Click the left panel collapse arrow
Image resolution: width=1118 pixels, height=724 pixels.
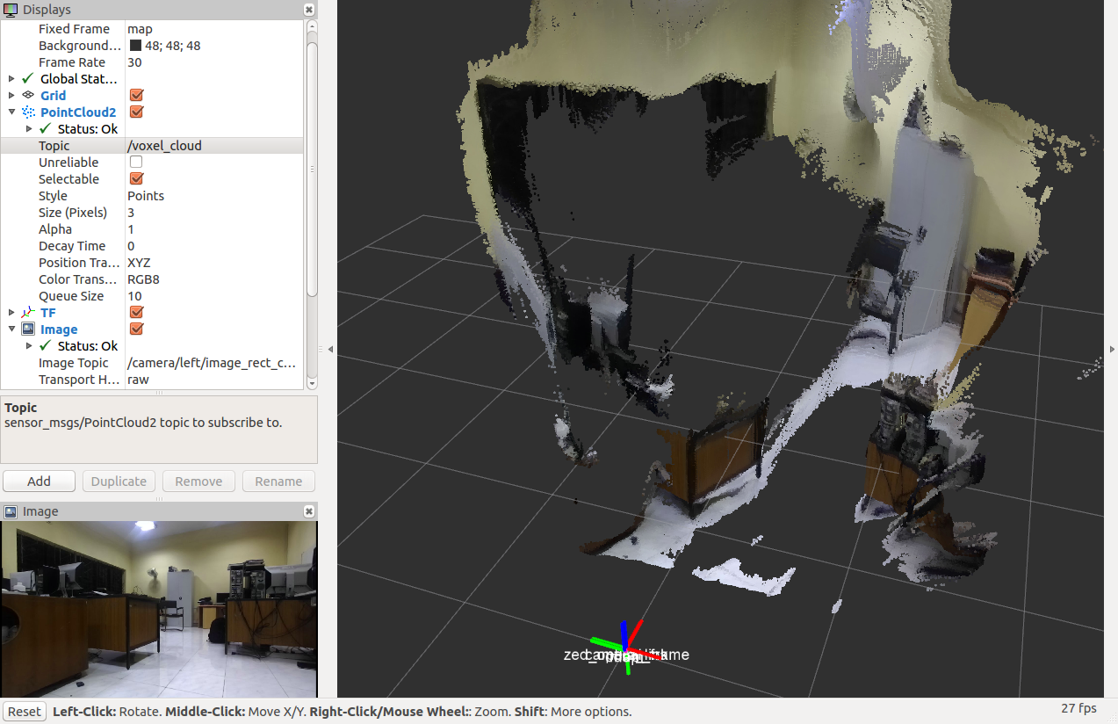pyautogui.click(x=330, y=350)
